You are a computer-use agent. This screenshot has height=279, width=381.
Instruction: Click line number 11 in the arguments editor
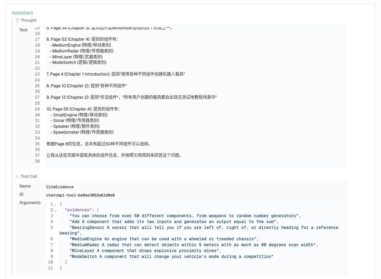(51, 268)
